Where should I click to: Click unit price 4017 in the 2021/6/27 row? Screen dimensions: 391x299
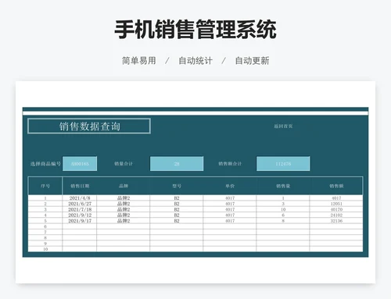(230, 204)
